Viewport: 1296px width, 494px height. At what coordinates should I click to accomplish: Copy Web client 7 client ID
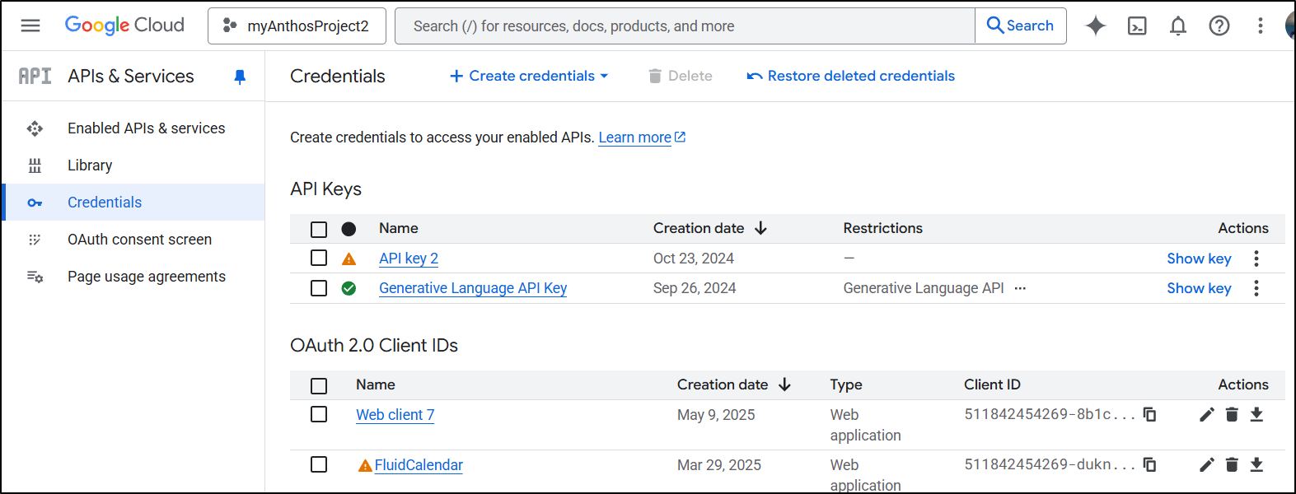tap(1149, 414)
